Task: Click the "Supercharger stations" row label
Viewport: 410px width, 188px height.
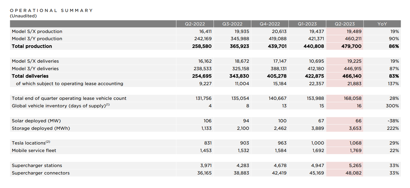Action: (37, 166)
